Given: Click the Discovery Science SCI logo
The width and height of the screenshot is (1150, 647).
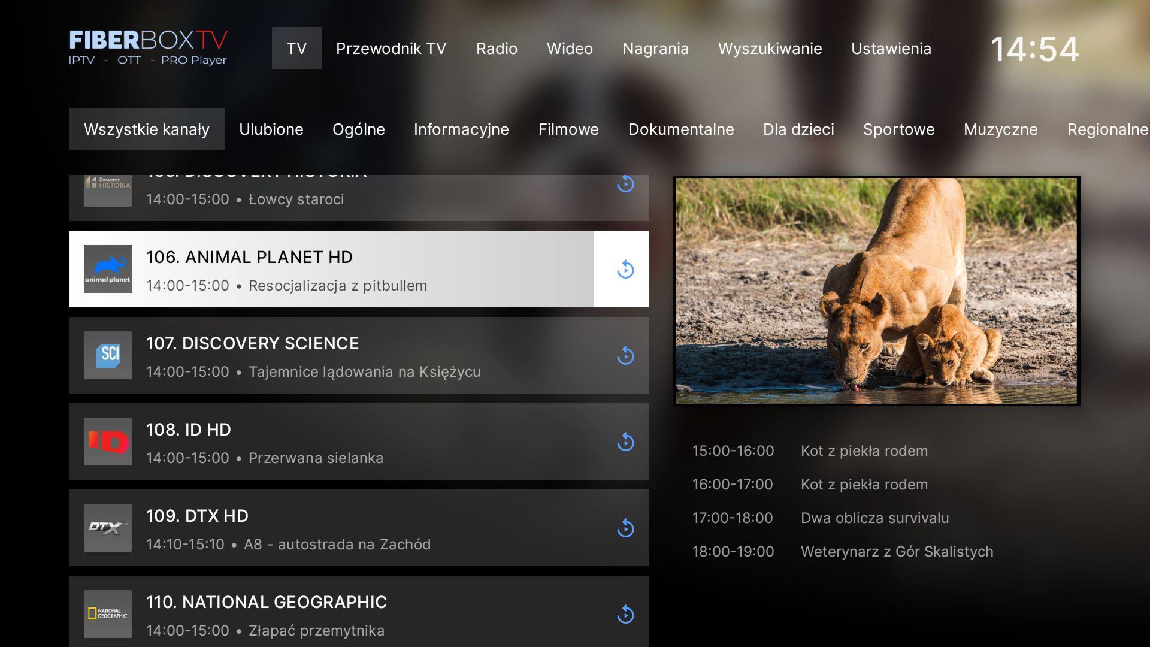Looking at the screenshot, I should [107, 355].
